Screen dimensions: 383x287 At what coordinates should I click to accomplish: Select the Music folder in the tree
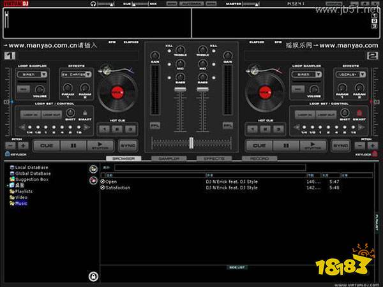pos(21,203)
